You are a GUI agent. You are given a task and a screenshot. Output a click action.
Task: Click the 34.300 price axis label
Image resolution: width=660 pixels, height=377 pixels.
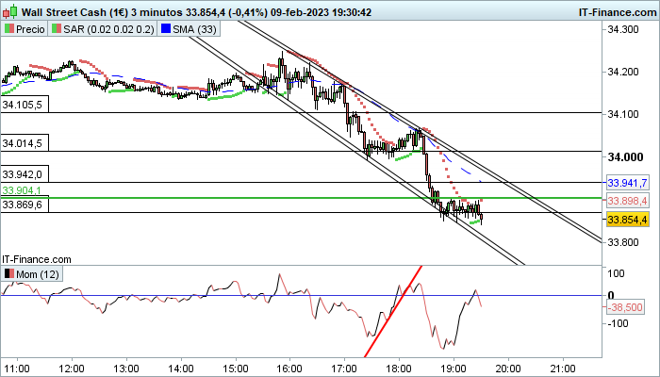[x=622, y=29]
